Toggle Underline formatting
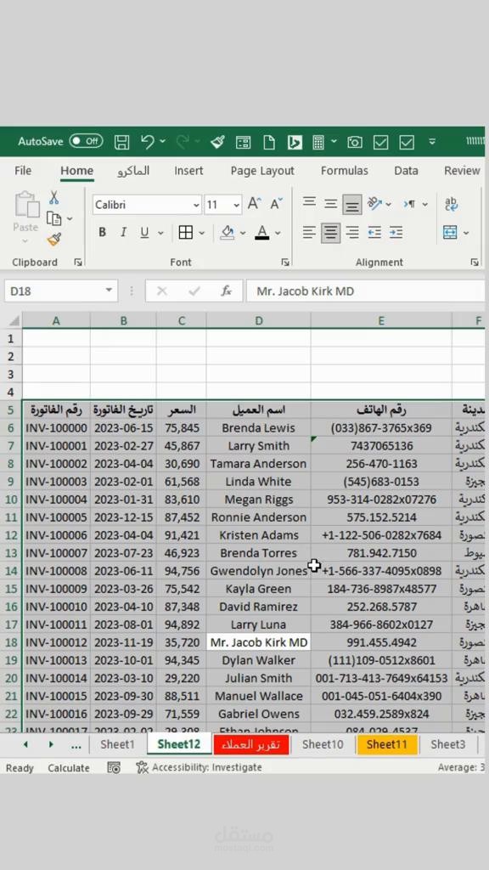 [x=144, y=233]
